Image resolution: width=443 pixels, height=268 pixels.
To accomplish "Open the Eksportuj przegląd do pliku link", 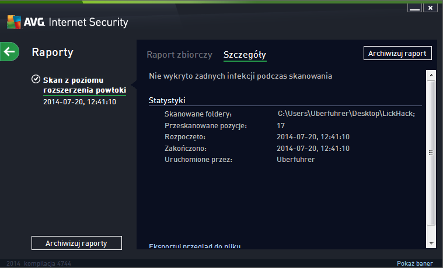I will 195,246.
